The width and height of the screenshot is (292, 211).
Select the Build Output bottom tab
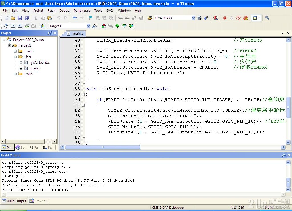[14, 201]
